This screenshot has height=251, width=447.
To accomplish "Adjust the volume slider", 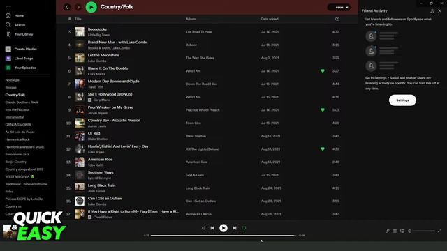I will [x=424, y=231].
